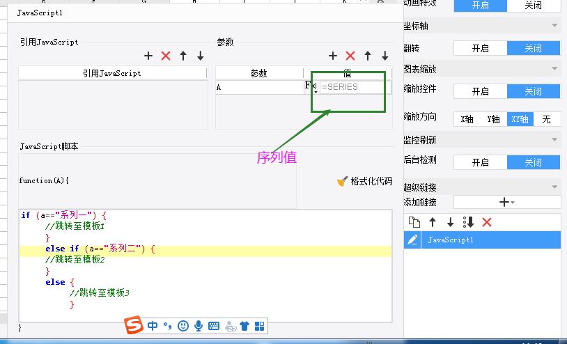Click the =SERIES value field
567x344 pixels.
[x=355, y=87]
